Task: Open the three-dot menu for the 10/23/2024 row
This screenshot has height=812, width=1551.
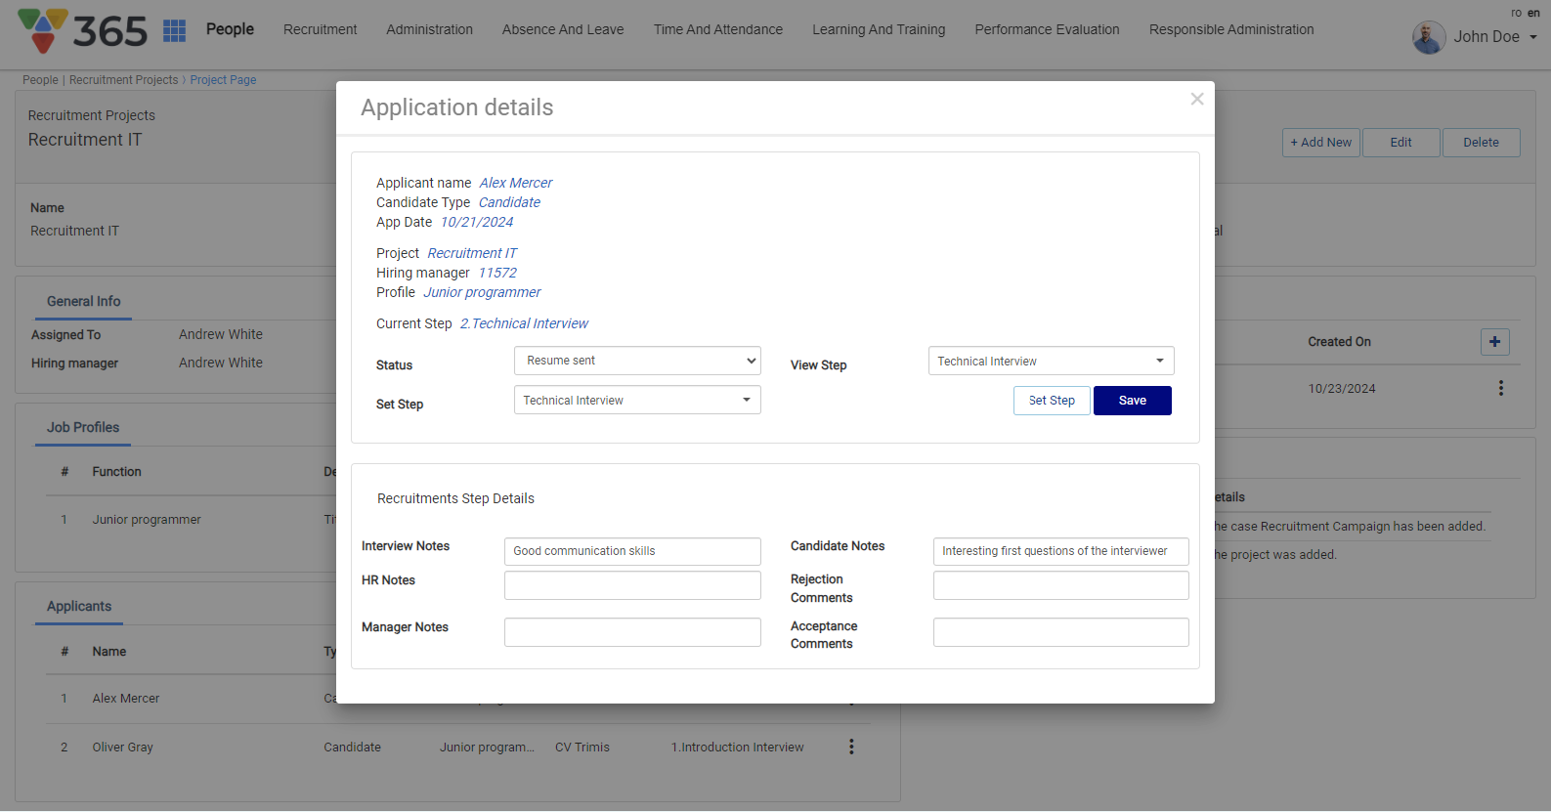Action: [1500, 388]
